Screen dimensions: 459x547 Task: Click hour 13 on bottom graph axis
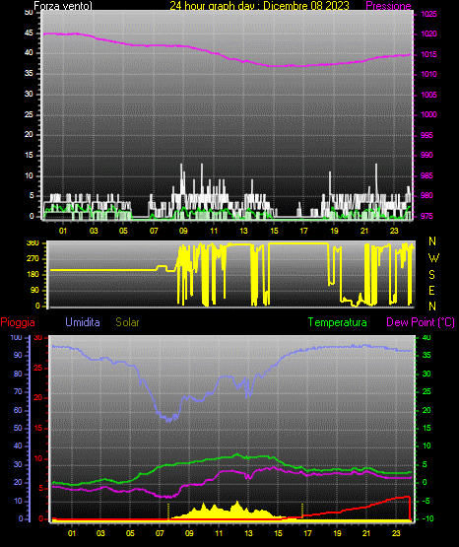(x=248, y=533)
